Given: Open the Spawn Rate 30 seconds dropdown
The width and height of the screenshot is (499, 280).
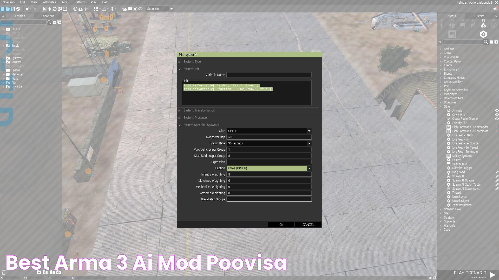Looking at the screenshot, I should (309, 143).
